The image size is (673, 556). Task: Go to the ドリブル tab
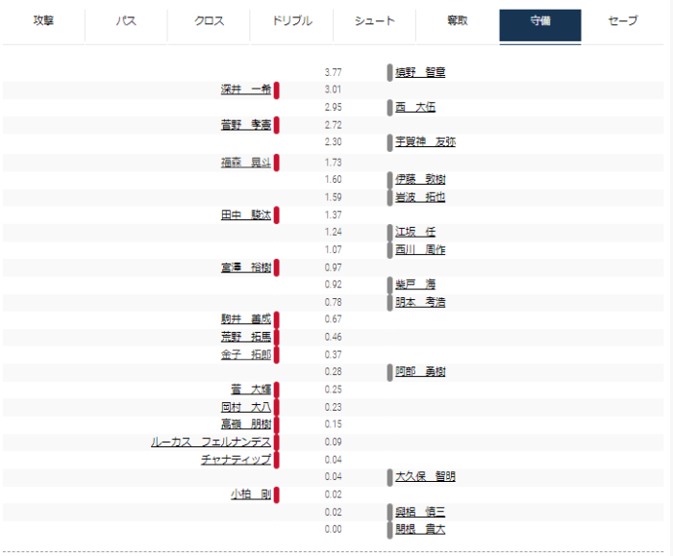292,21
